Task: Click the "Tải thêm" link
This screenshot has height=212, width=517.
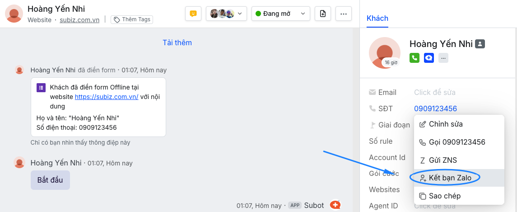Action: tap(177, 42)
